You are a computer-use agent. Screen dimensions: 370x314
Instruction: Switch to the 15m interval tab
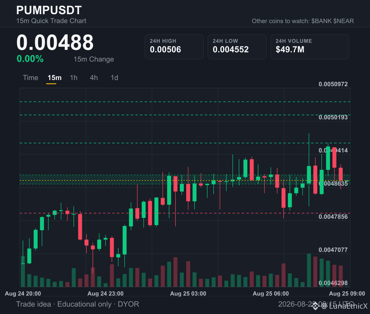(55, 78)
